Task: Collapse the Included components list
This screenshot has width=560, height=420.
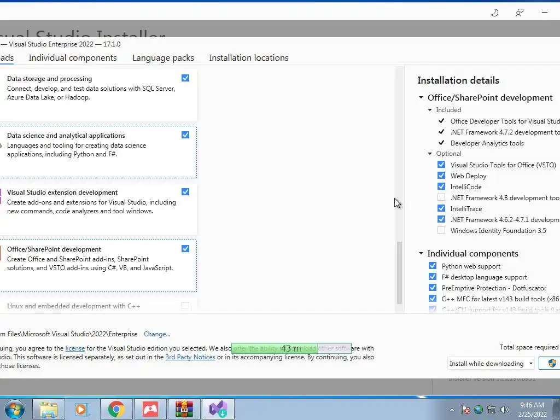Action: coord(430,110)
